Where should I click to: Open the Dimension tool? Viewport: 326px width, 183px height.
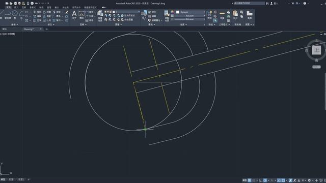coord(81,15)
